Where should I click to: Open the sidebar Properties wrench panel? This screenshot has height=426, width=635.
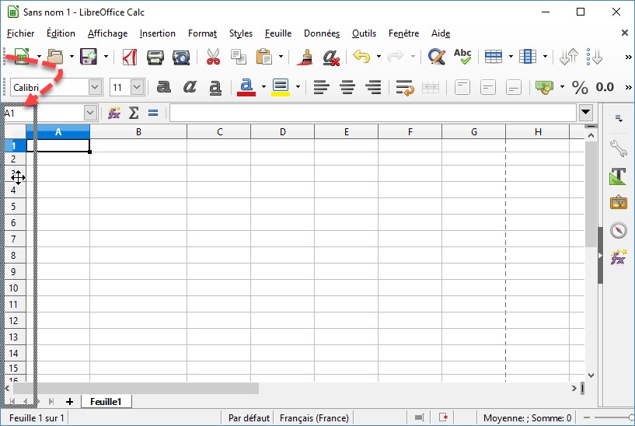[x=619, y=148]
